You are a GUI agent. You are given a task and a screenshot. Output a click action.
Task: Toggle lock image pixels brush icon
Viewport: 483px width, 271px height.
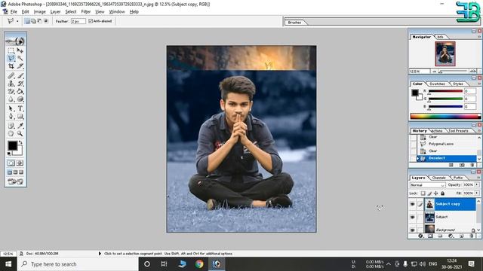pos(429,193)
